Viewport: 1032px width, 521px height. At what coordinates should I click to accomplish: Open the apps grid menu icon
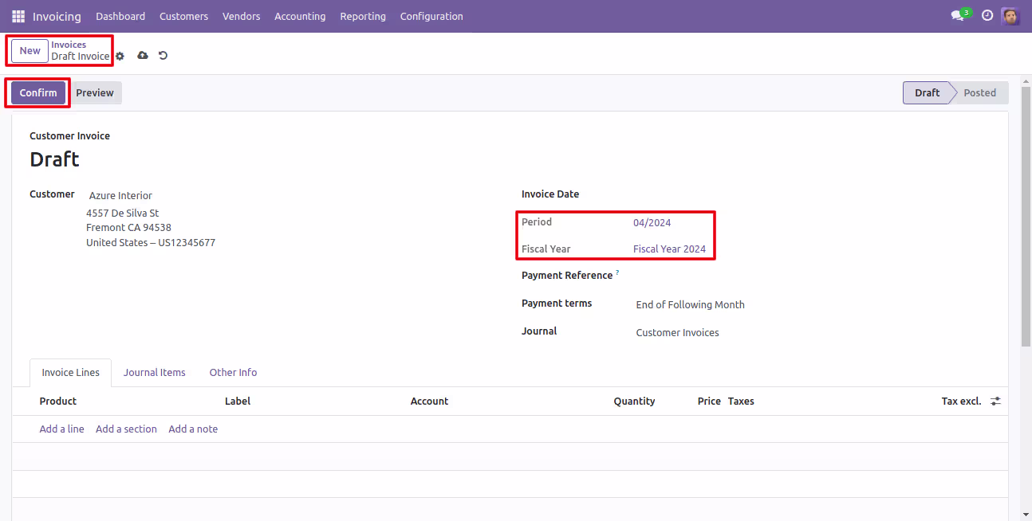click(18, 16)
